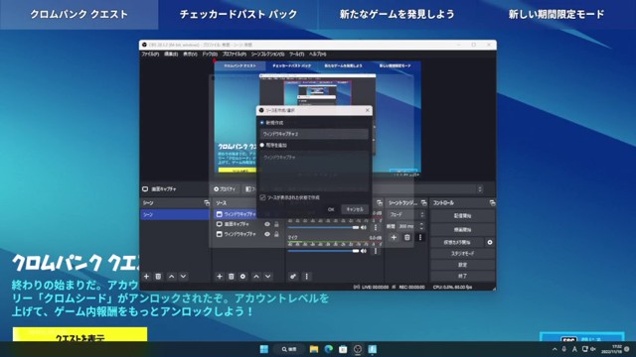This screenshot has width=636, height=357.
Task: Toggle ソースが表示された状態で作成 checkbox
Action: click(262, 197)
